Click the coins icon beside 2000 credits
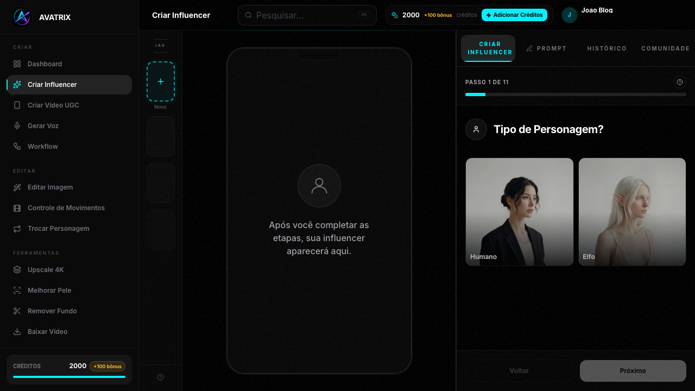 coord(395,15)
